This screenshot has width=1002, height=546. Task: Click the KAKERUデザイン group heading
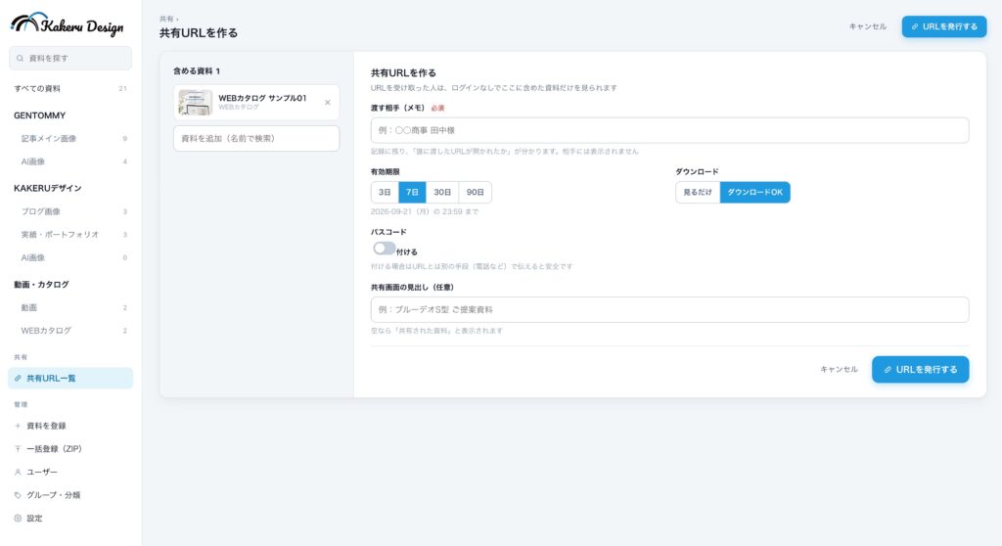[48, 189]
